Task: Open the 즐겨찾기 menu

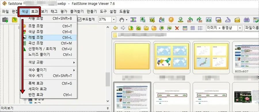Action: (77, 12)
